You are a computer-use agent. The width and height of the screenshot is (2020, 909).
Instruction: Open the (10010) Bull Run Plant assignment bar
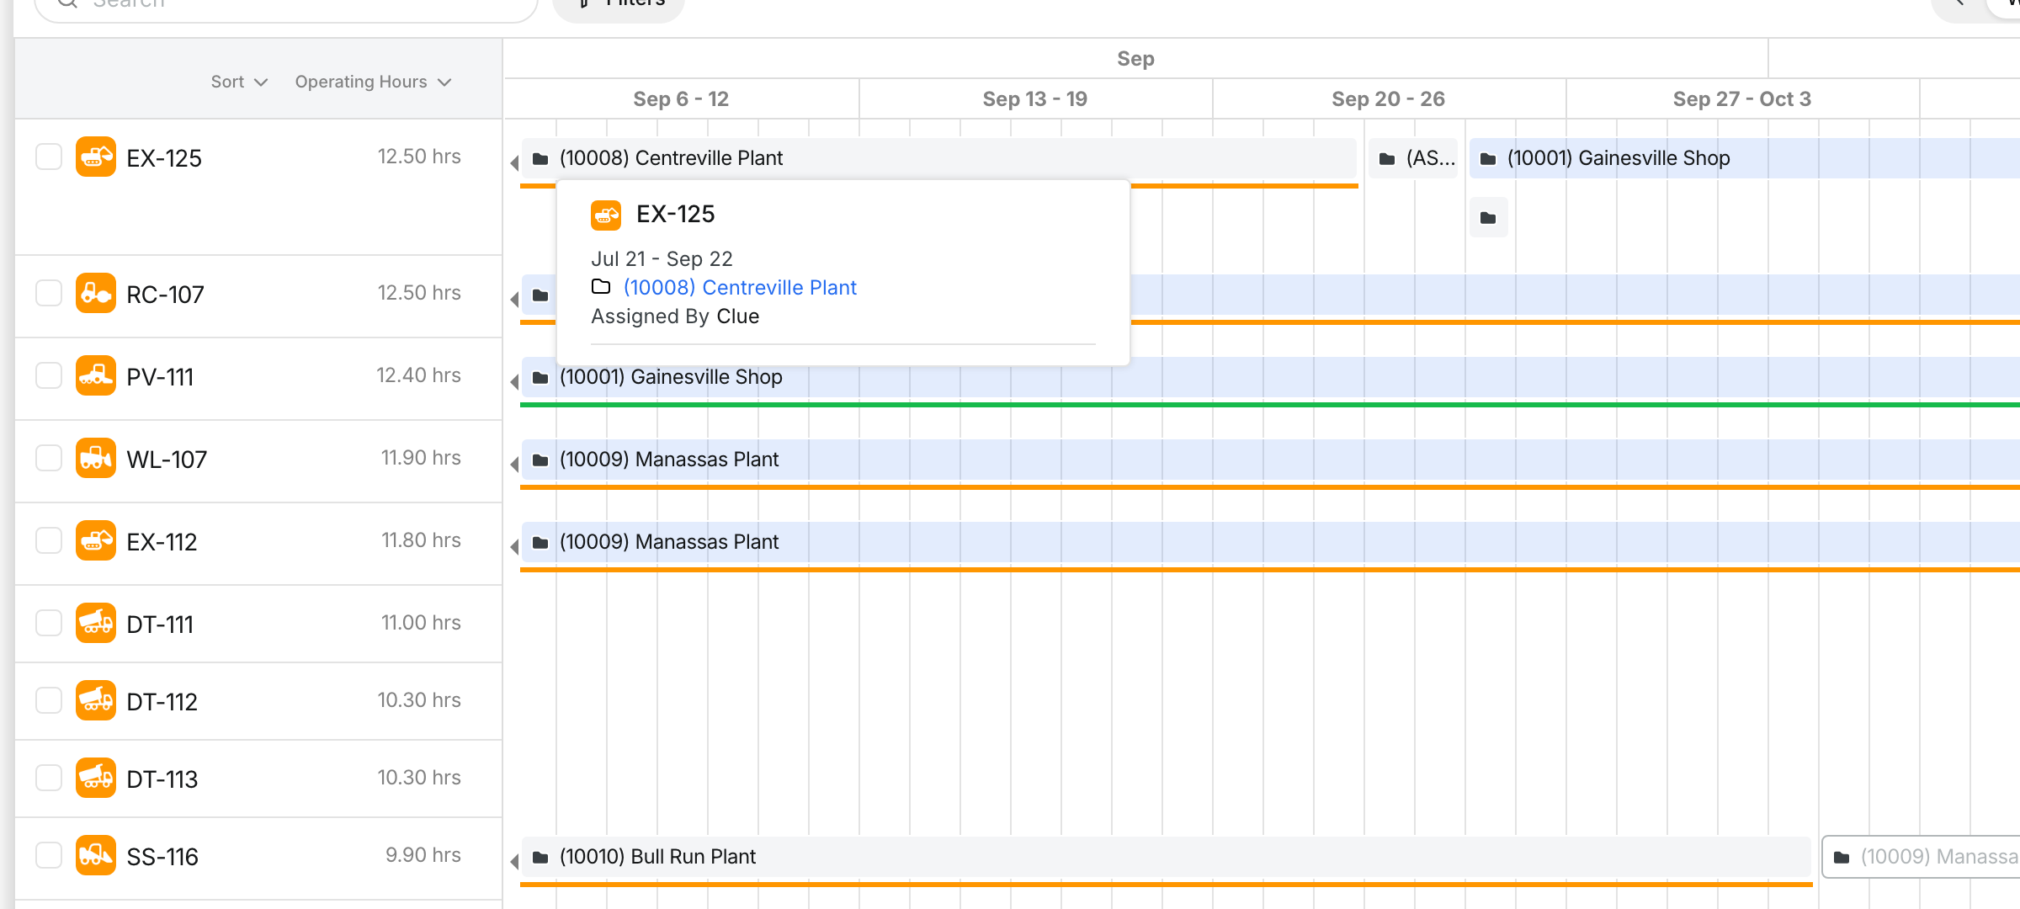point(1167,857)
